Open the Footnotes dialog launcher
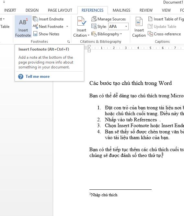Screen dimensions: 184x216 point(68,42)
